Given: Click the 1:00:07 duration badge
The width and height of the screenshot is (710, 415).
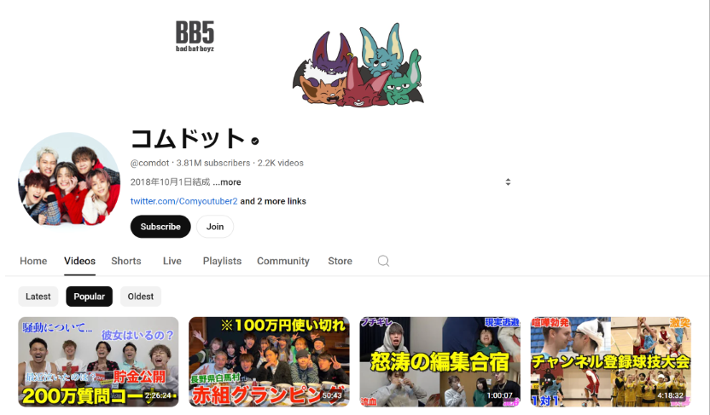Looking at the screenshot, I should [499, 395].
